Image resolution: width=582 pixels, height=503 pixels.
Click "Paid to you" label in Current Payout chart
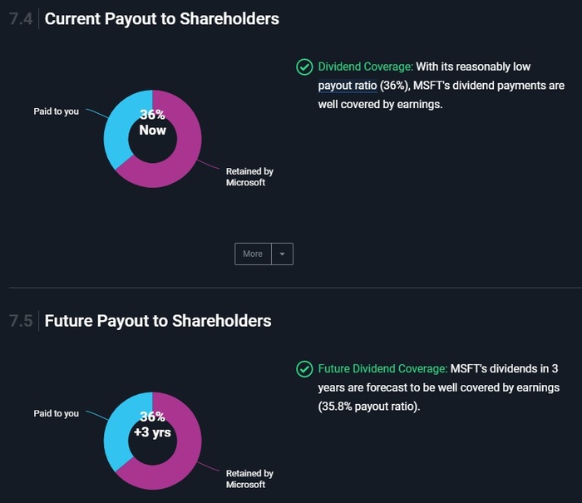tap(57, 111)
